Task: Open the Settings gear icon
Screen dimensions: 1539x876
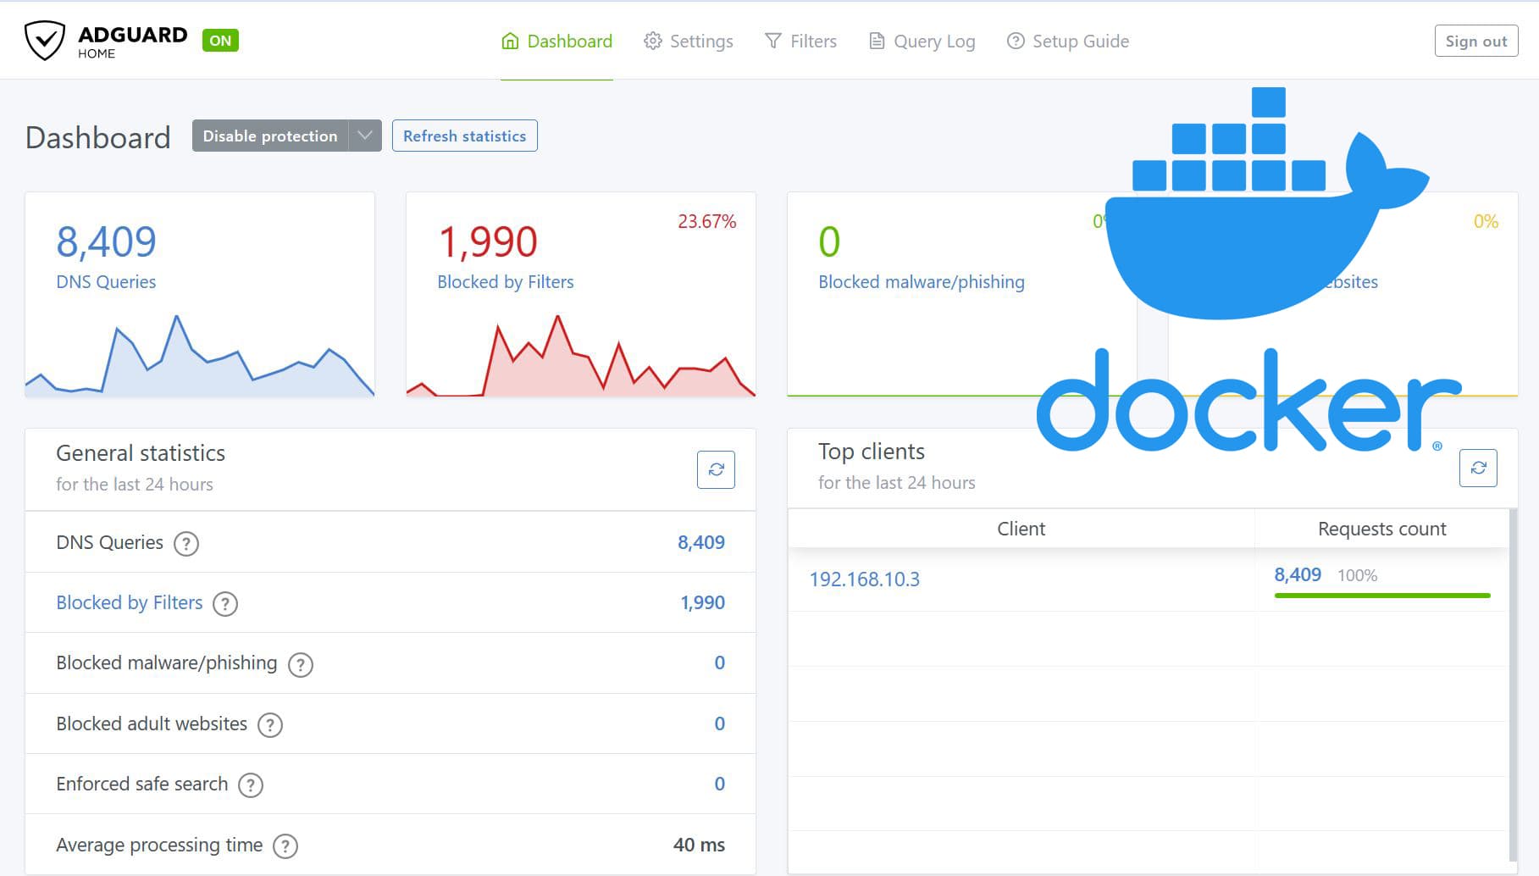Action: click(651, 40)
